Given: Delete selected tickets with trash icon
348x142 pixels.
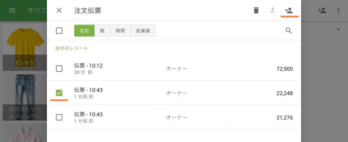Looking at the screenshot, I should (256, 11).
